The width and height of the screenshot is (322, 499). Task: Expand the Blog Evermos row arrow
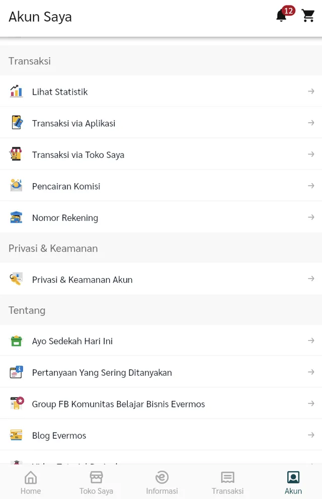[311, 435]
